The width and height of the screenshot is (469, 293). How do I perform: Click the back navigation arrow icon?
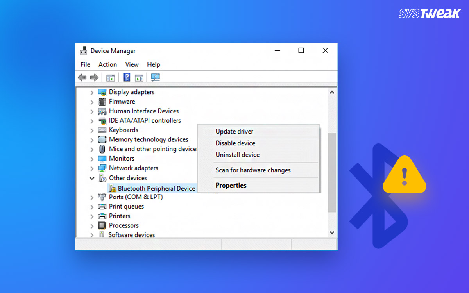(x=82, y=77)
